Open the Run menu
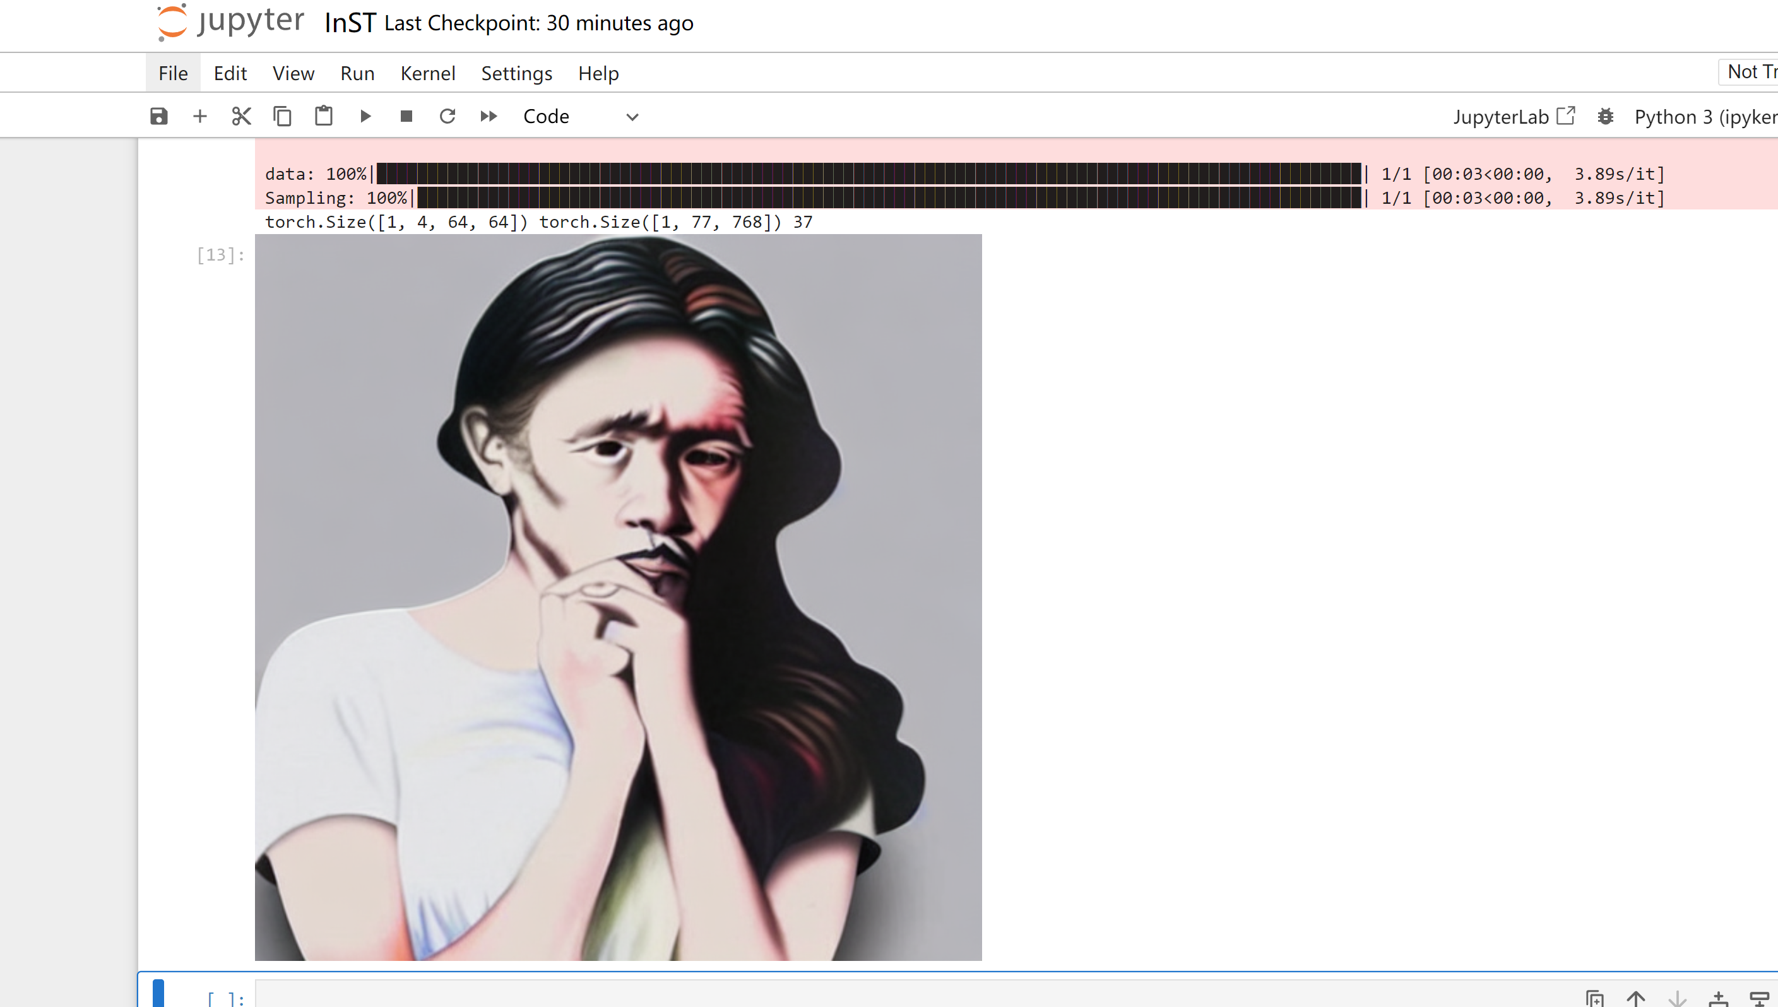Image resolution: width=1778 pixels, height=1007 pixels. (x=357, y=73)
